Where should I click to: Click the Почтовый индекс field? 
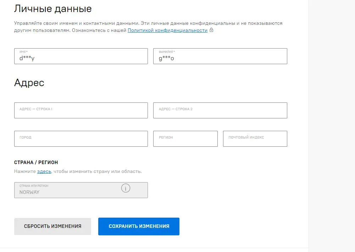pos(255,139)
